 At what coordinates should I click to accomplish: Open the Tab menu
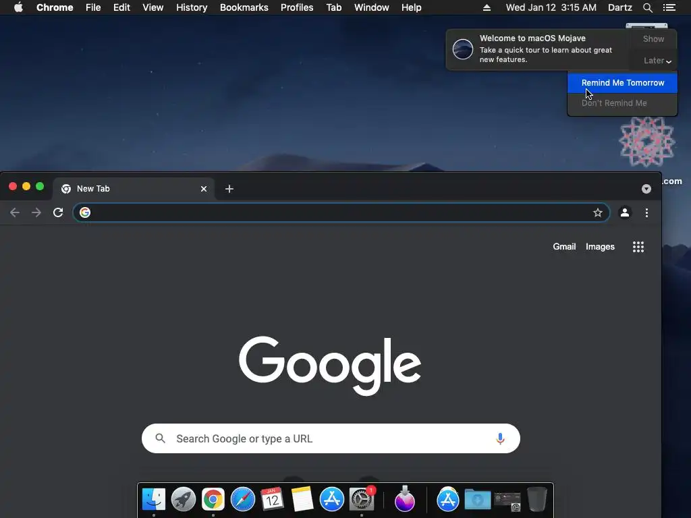[x=333, y=7]
